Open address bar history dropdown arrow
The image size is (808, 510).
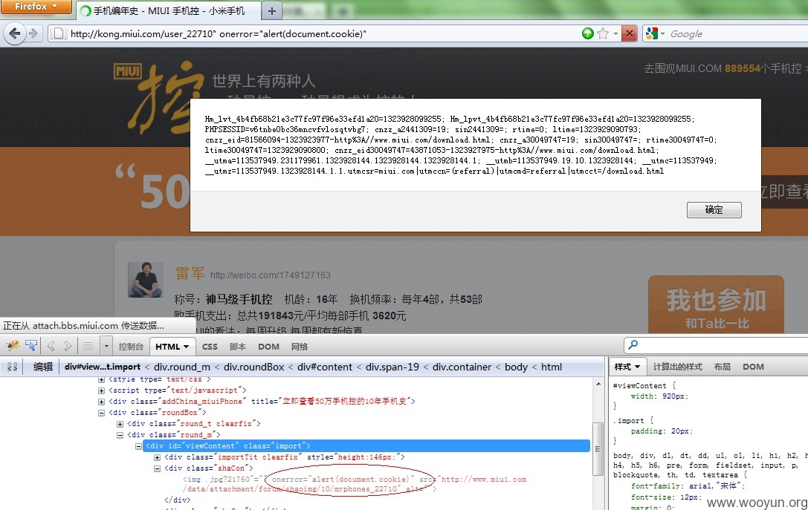pyautogui.click(x=615, y=33)
